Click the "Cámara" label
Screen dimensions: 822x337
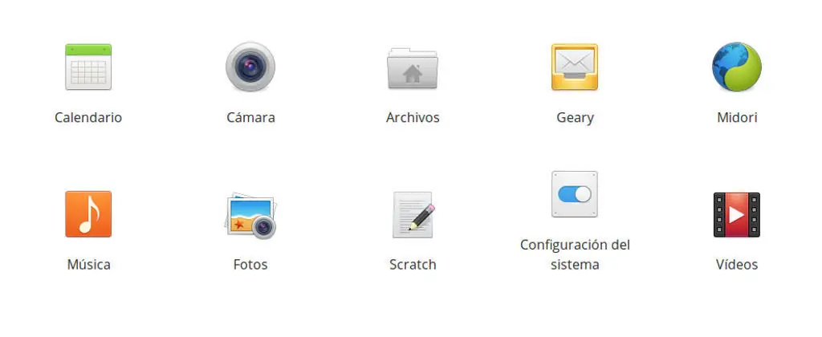coord(250,117)
